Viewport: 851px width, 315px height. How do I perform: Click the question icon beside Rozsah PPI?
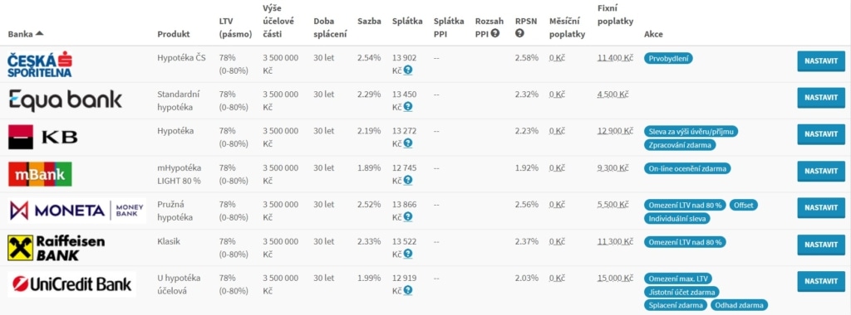(495, 33)
